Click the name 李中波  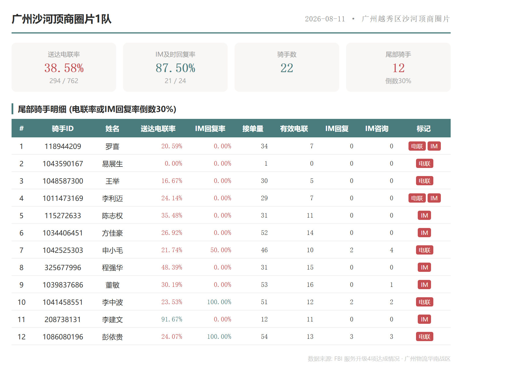point(112,302)
